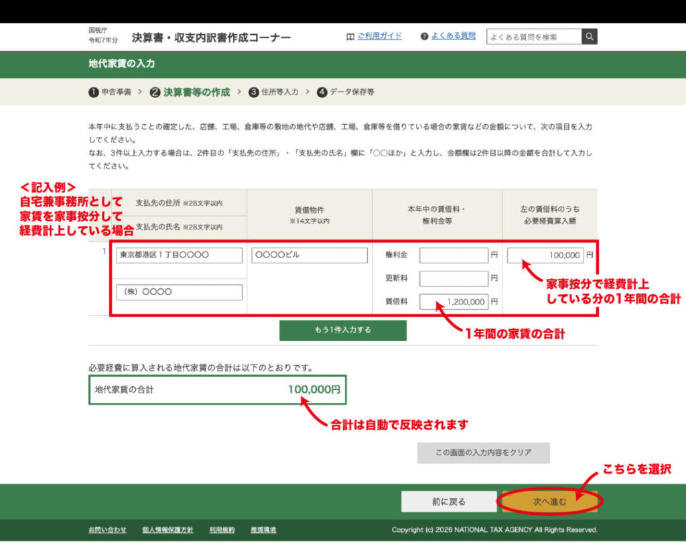Select step 3 住所等入力
Image resolution: width=686 pixels, height=549 pixels.
tap(273, 92)
